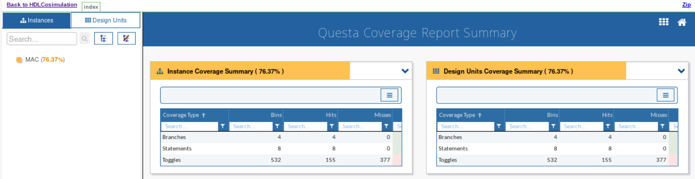Select Statements row in Instance table
This screenshot has width=695, height=179.
(x=281, y=149)
